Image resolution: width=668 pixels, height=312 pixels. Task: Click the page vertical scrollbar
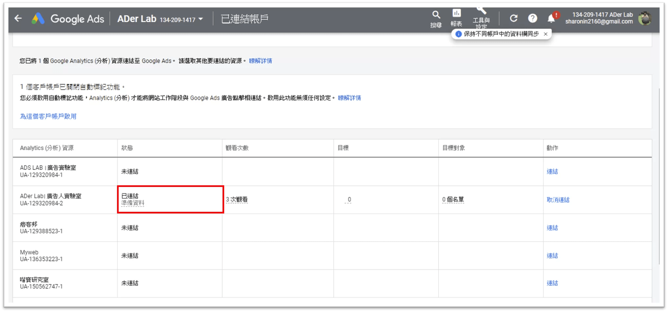point(659,176)
